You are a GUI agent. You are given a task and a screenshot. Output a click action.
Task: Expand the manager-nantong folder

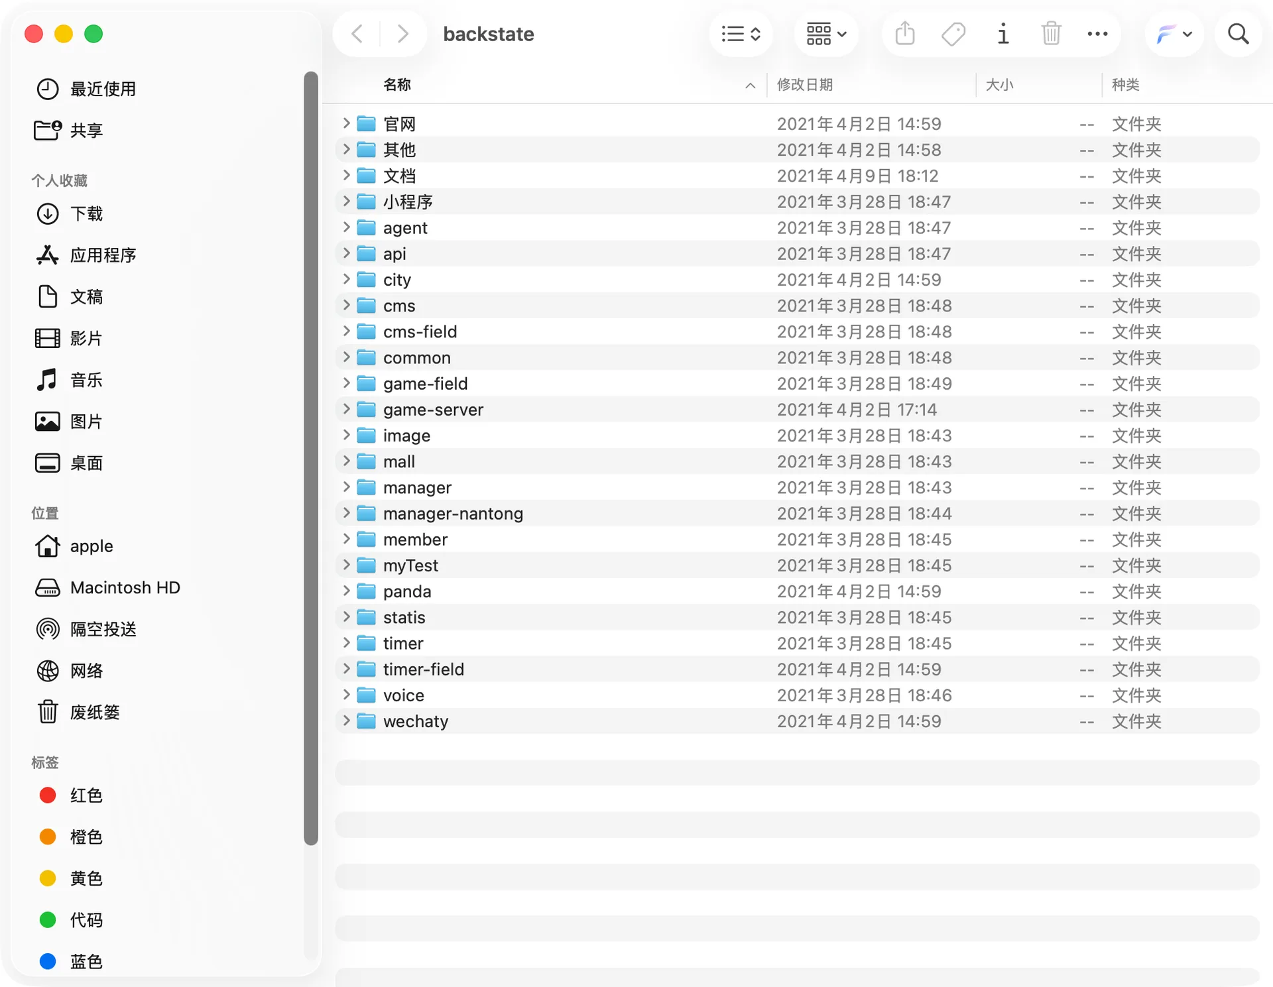(x=346, y=513)
